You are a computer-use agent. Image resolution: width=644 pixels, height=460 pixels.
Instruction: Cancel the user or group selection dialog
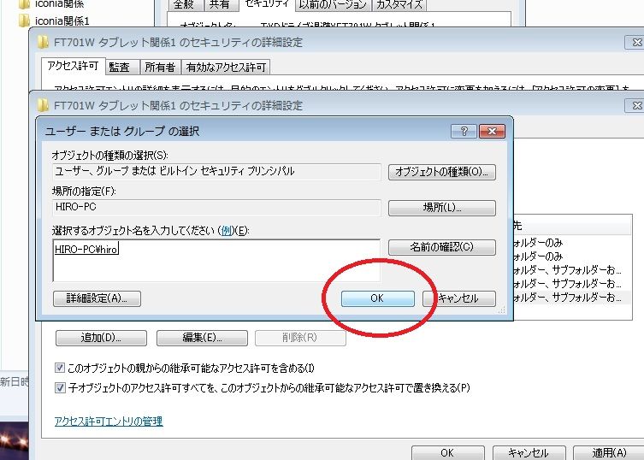click(459, 298)
